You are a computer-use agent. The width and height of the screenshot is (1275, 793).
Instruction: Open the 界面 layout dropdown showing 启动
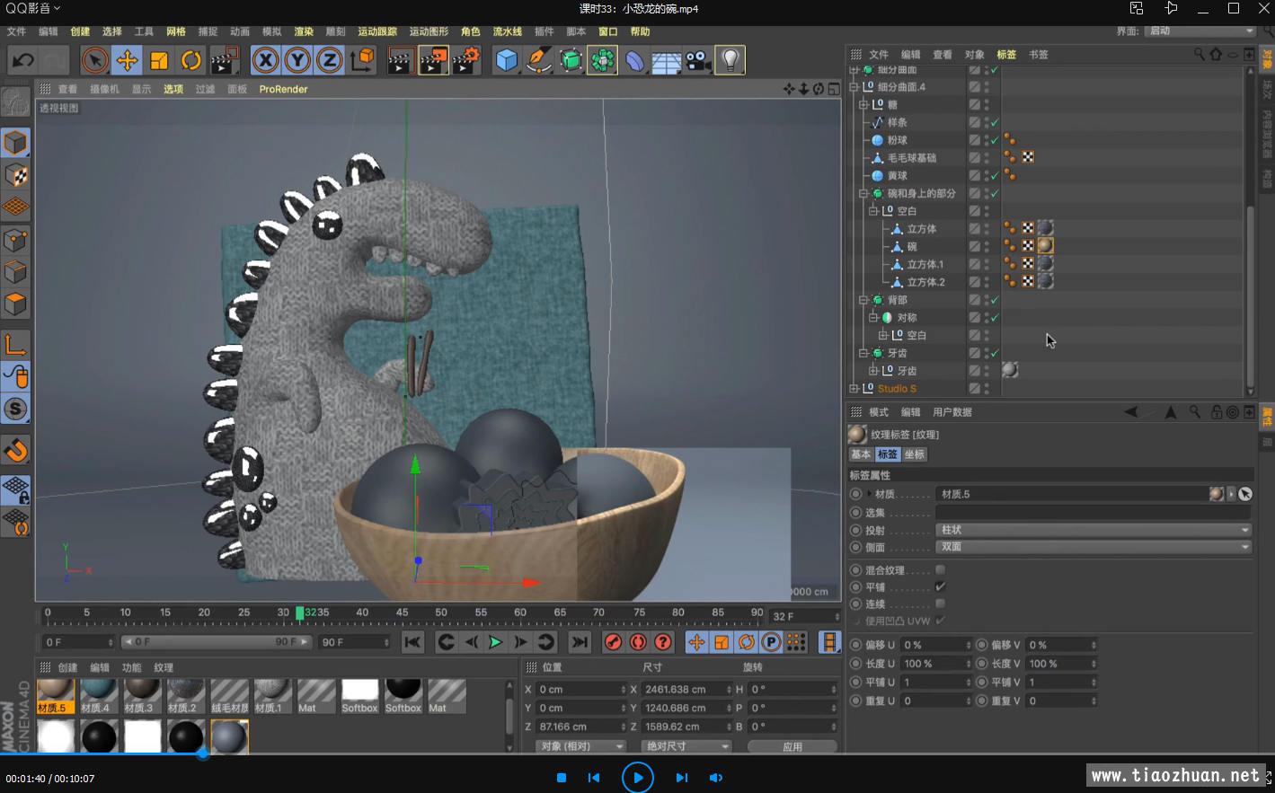click(1200, 31)
